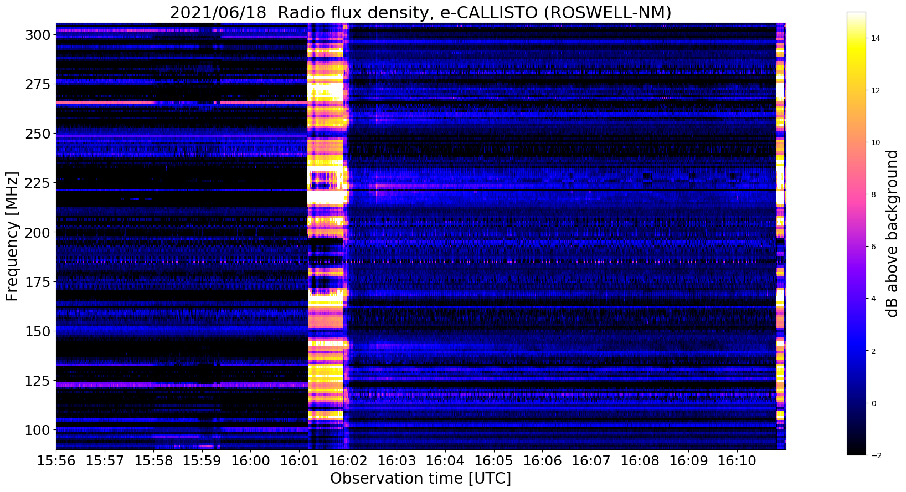Click the colorbar tick label 12

click(875, 90)
